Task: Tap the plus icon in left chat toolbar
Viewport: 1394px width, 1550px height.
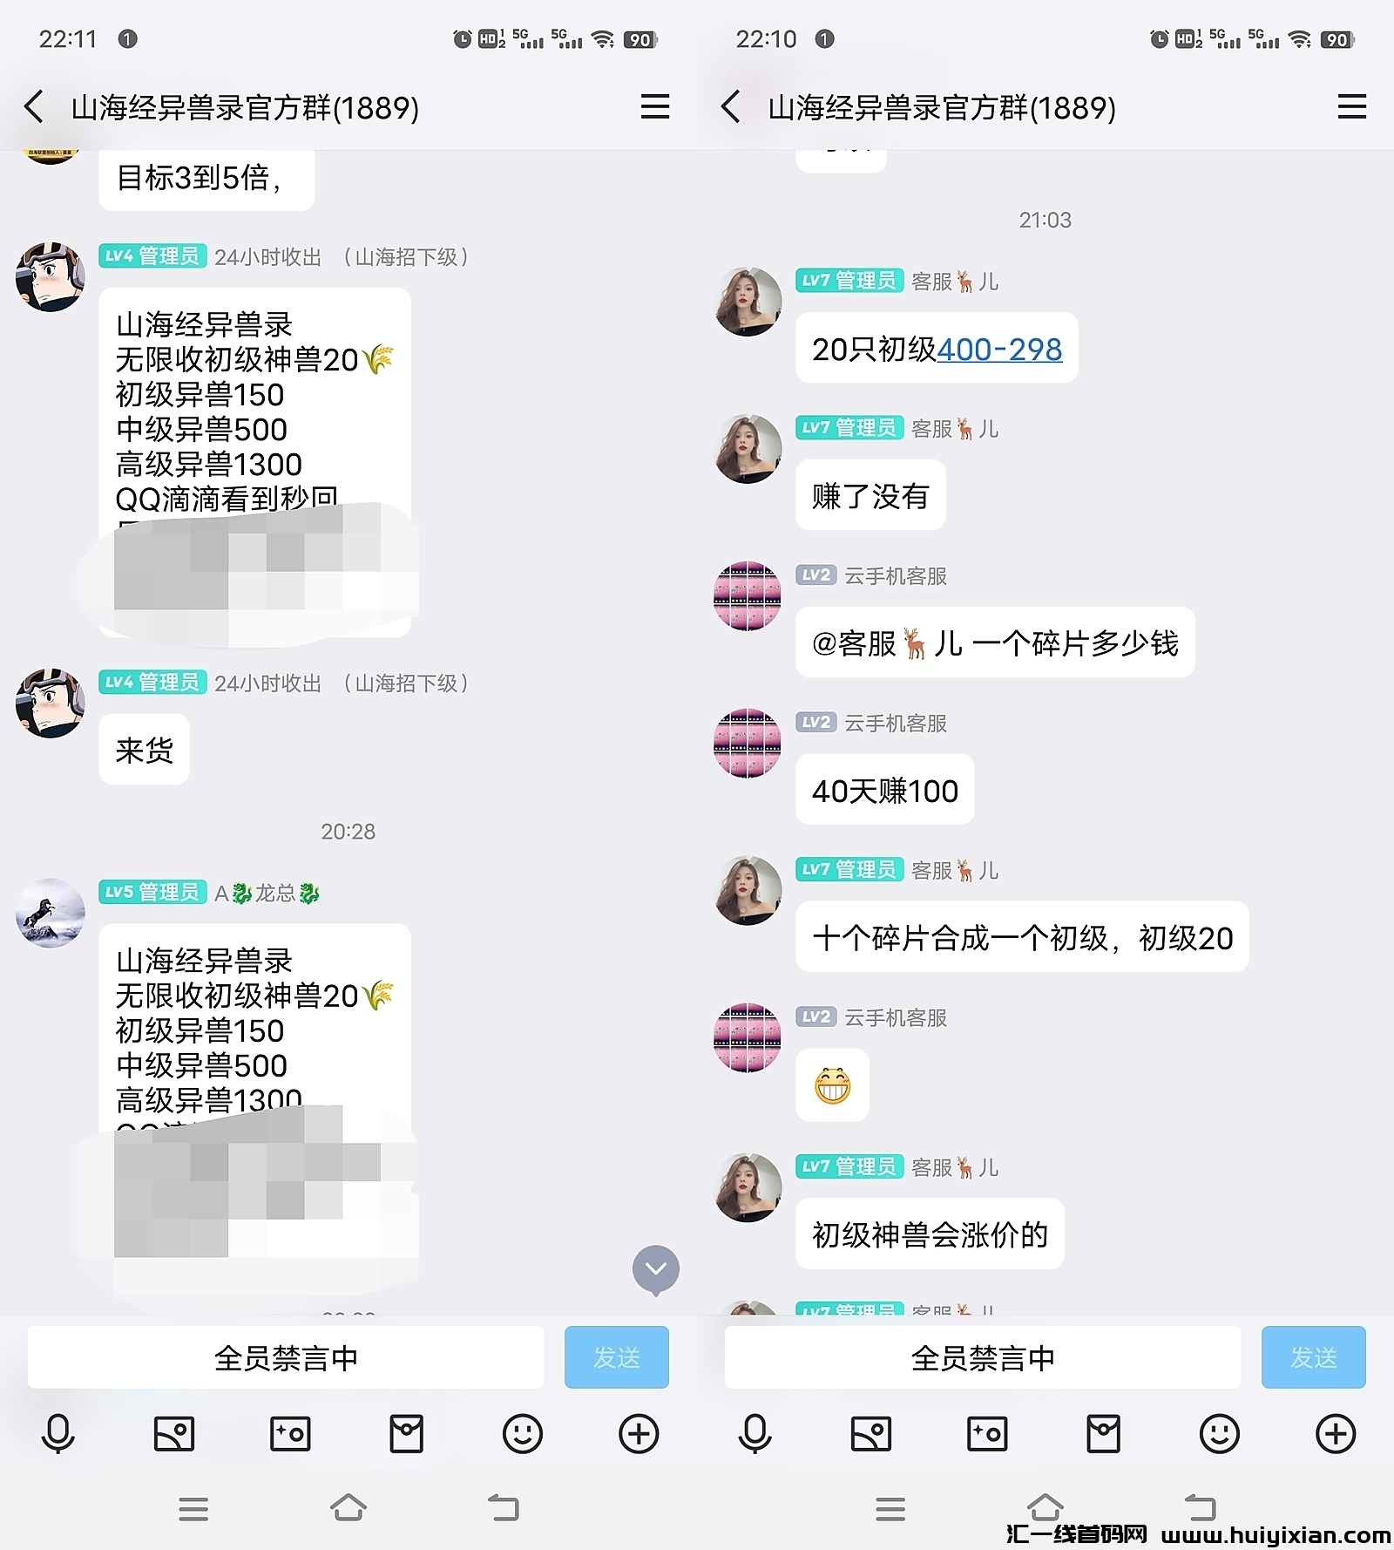Action: tap(639, 1433)
